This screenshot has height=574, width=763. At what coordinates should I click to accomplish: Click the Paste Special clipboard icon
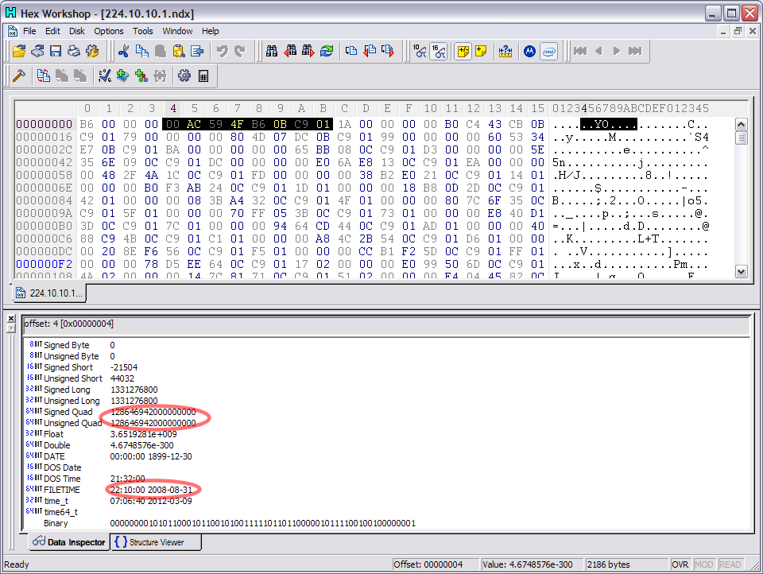point(179,51)
